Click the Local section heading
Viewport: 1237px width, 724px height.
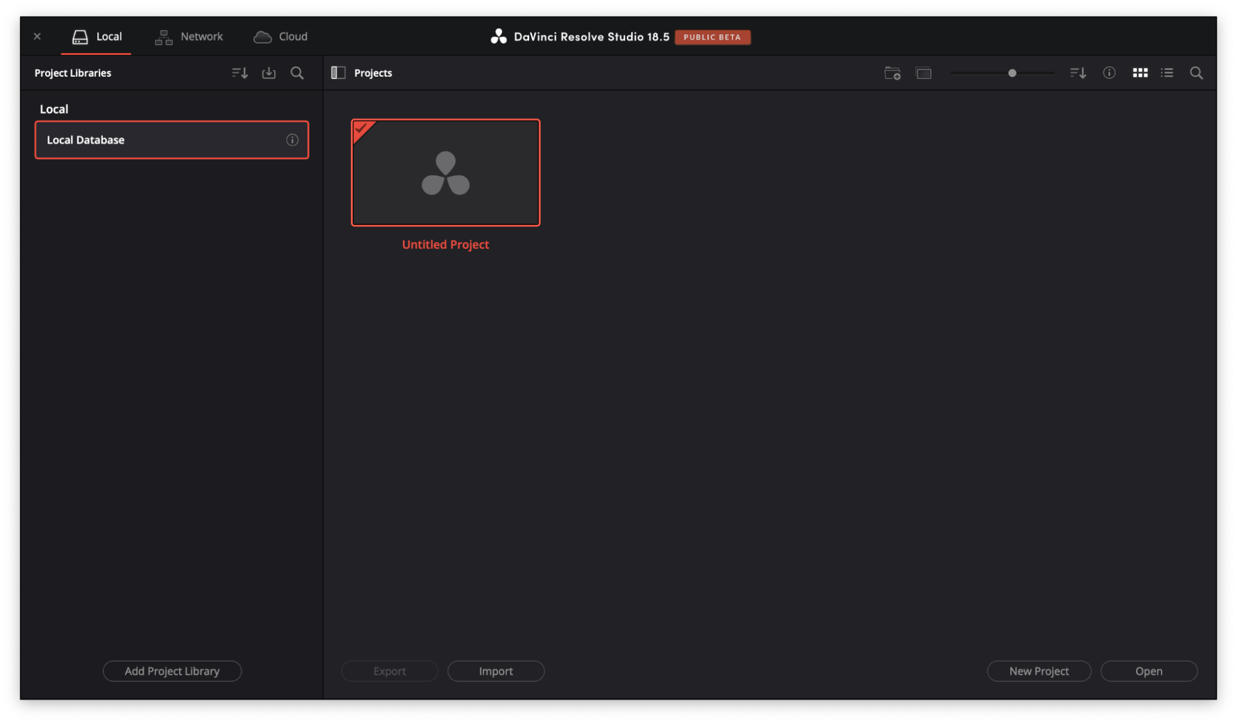click(54, 109)
